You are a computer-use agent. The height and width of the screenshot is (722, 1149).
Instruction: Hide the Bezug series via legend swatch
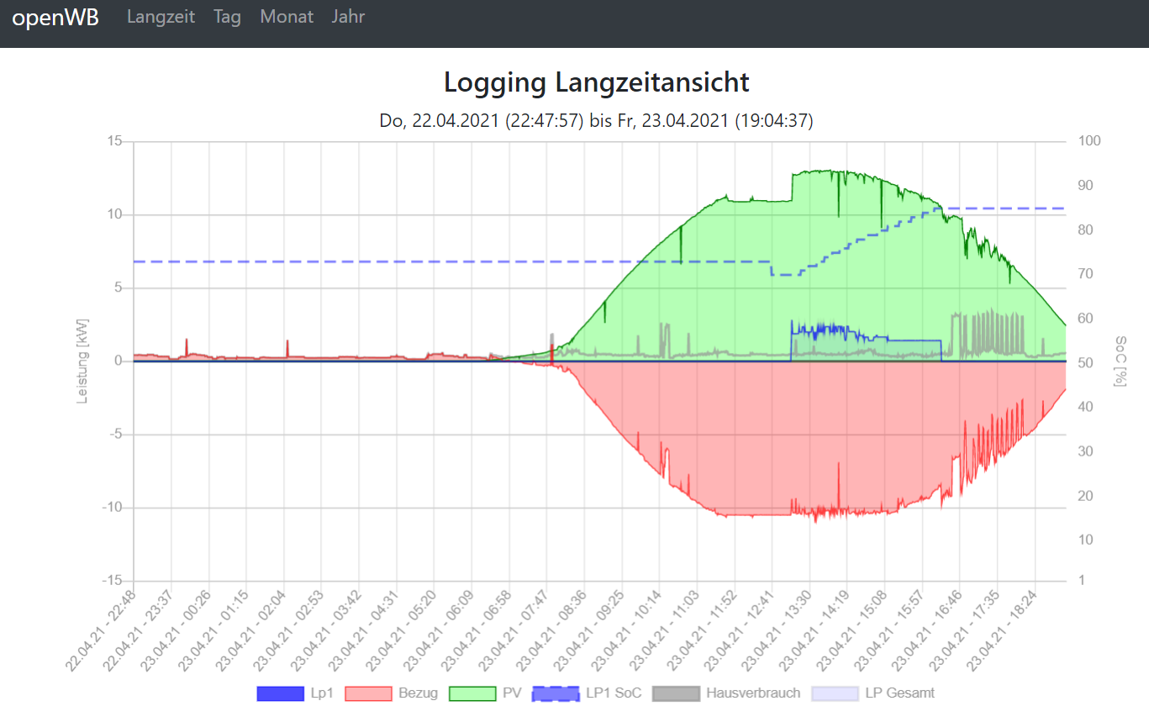(368, 693)
